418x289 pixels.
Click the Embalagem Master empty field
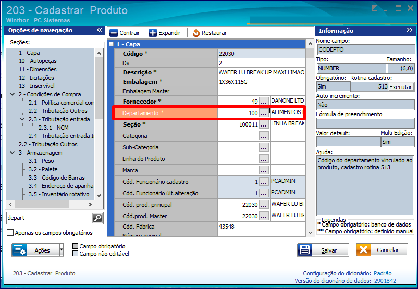262,91
